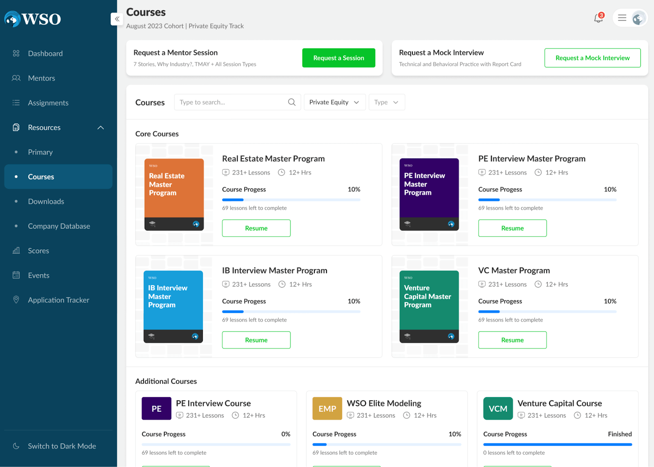Viewport: 654px width, 467px height.
Task: Open Application Tracker
Action: click(x=58, y=300)
